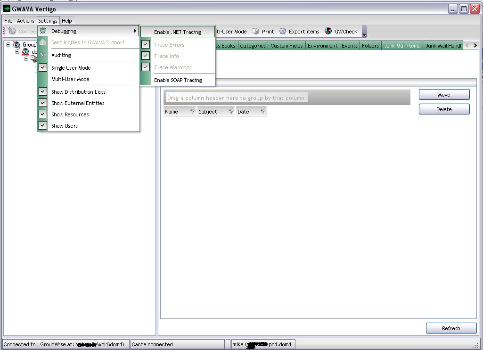The height and width of the screenshot is (350, 483).
Task: Click the window resize grip corner
Action: pyautogui.click(x=476, y=345)
